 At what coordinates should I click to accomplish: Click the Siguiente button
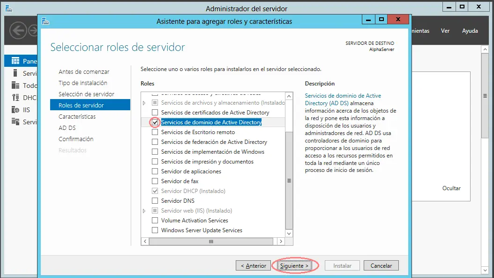point(295,265)
